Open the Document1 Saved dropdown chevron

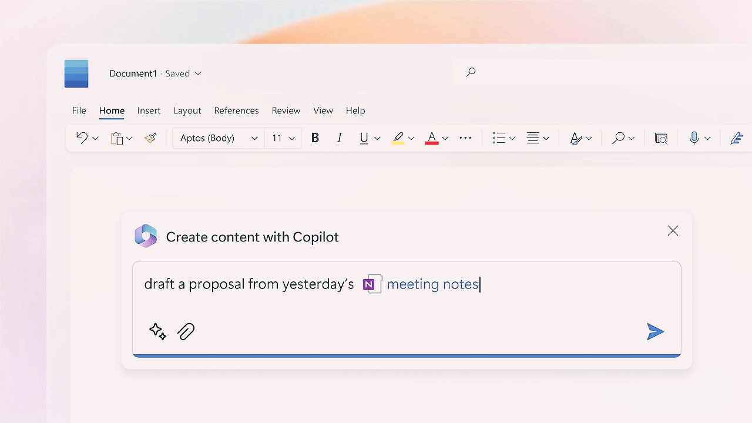click(x=198, y=73)
